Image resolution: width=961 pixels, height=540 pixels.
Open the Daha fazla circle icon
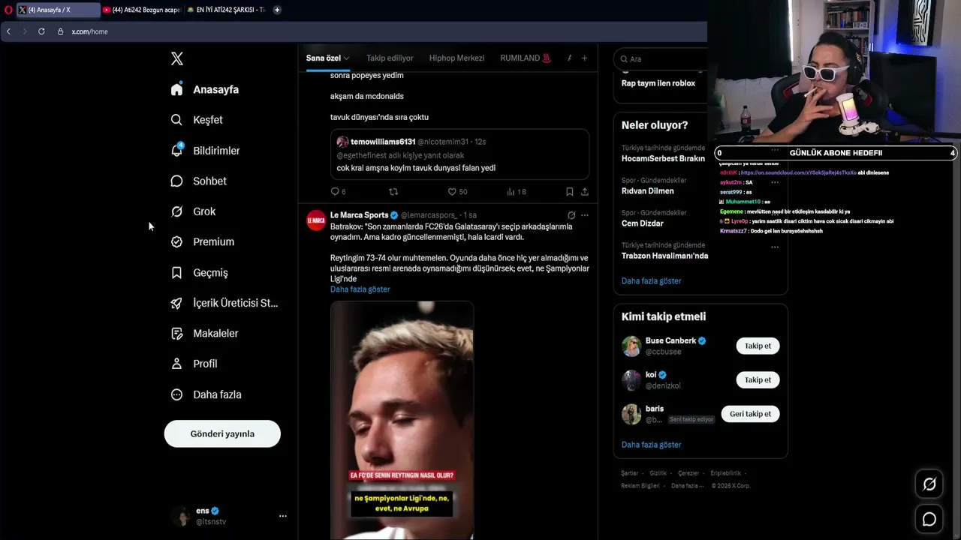pos(176,394)
